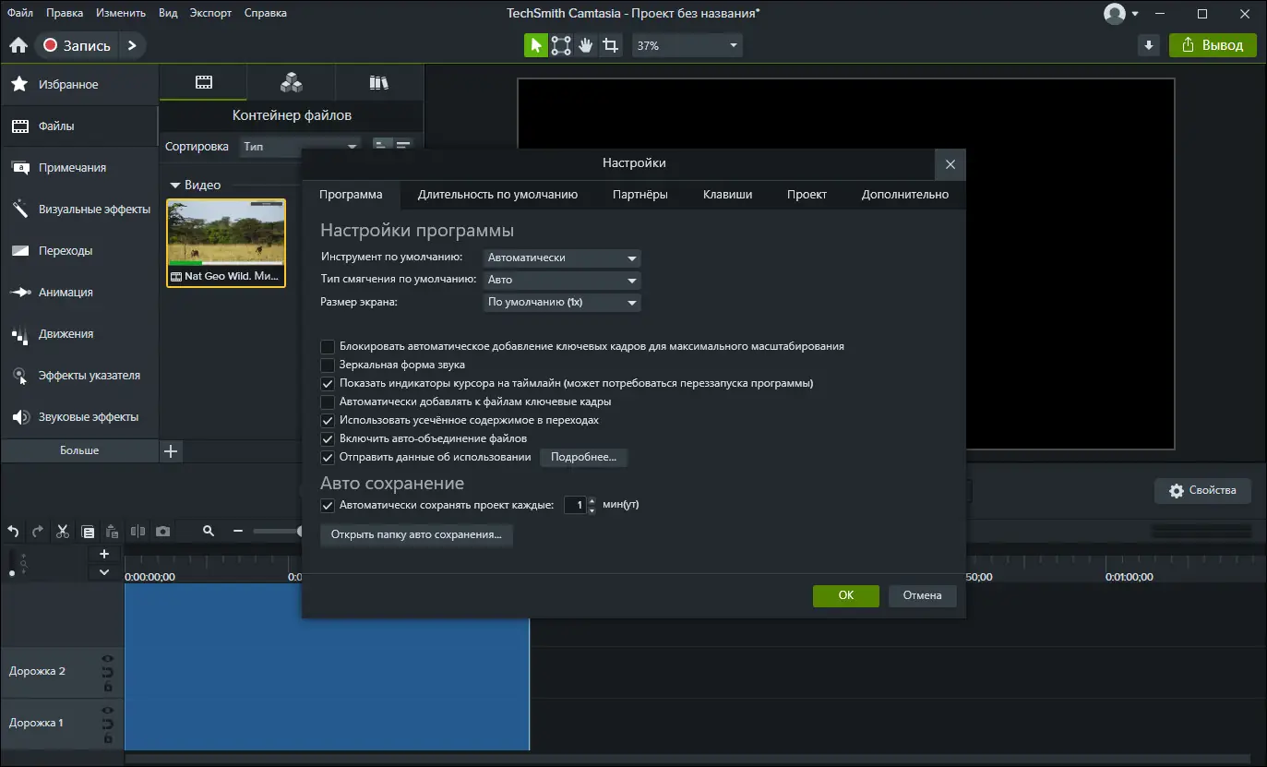This screenshot has width=1267, height=767.
Task: Open the Инструмент по умолчанию dropdown
Action: 562,258
